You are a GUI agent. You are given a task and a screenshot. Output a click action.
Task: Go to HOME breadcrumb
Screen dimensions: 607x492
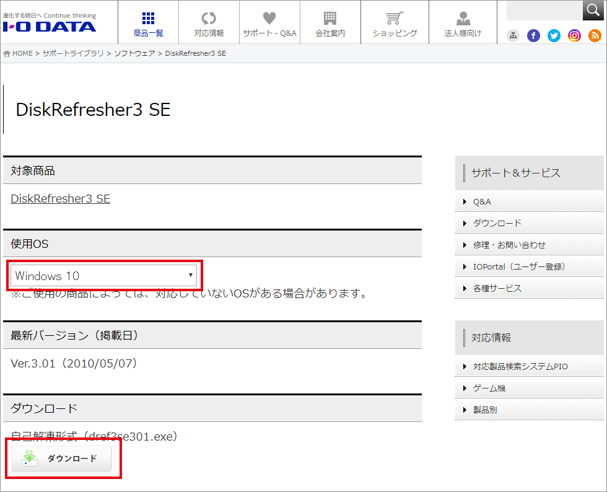point(22,53)
